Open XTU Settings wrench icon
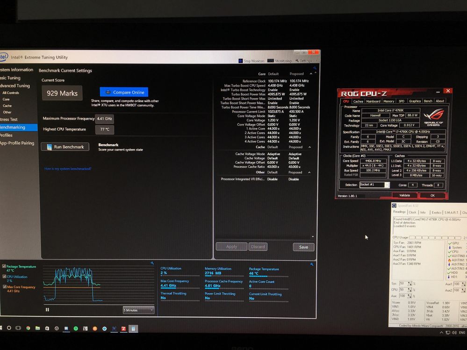The height and width of the screenshot is (350, 467). [x=297, y=61]
